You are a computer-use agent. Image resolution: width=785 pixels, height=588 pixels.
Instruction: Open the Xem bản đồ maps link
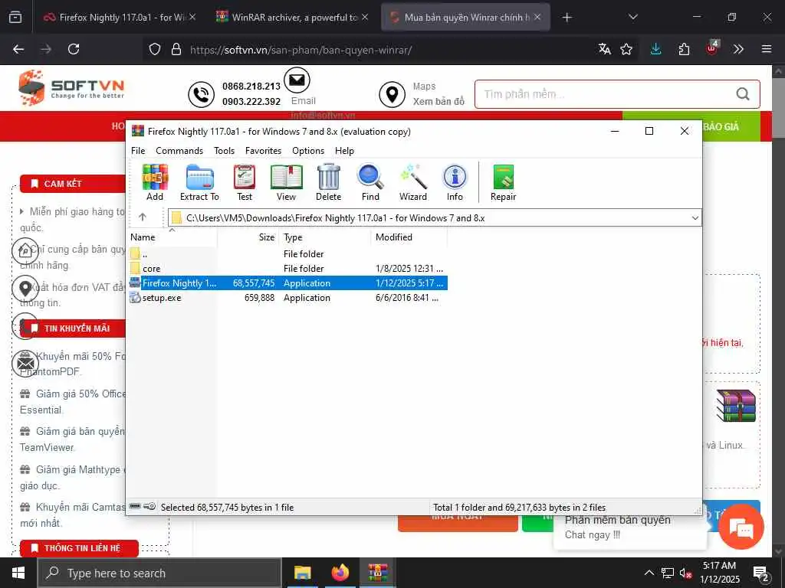[x=438, y=101]
